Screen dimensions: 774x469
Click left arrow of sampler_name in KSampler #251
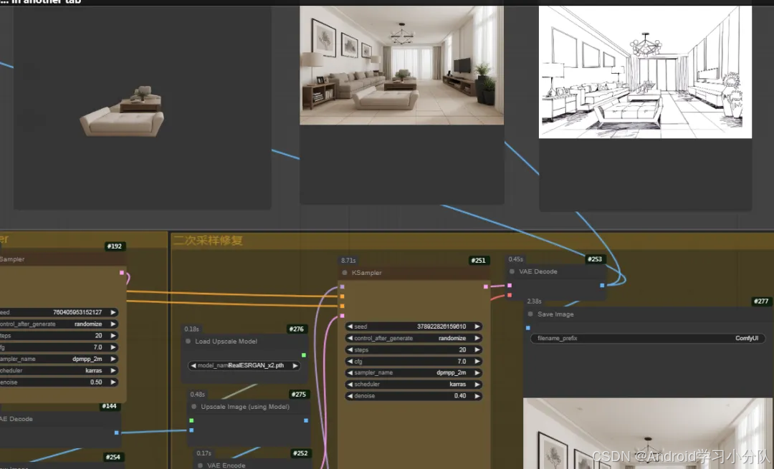[350, 373]
